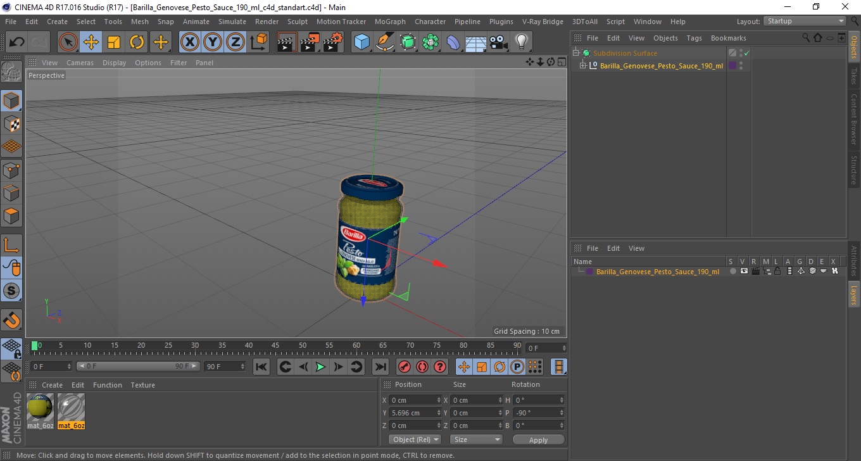Switch to Polygons mode
861x461 pixels.
11,216
